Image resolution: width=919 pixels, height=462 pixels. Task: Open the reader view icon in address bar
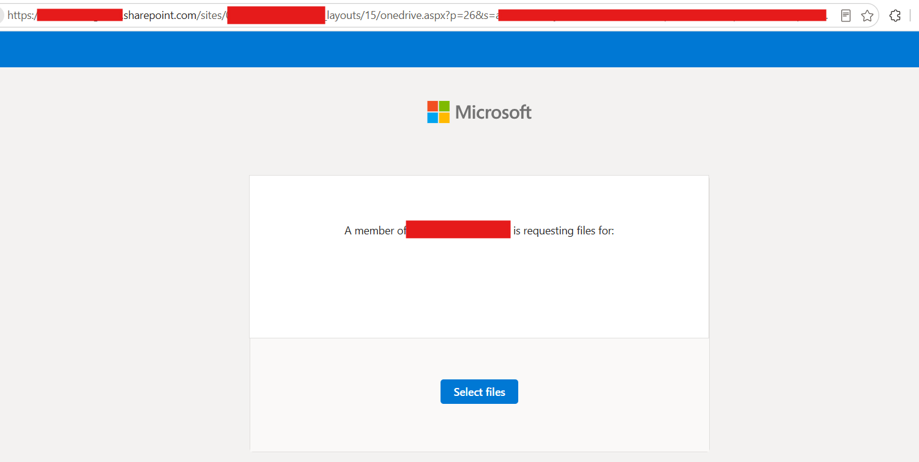pos(846,16)
